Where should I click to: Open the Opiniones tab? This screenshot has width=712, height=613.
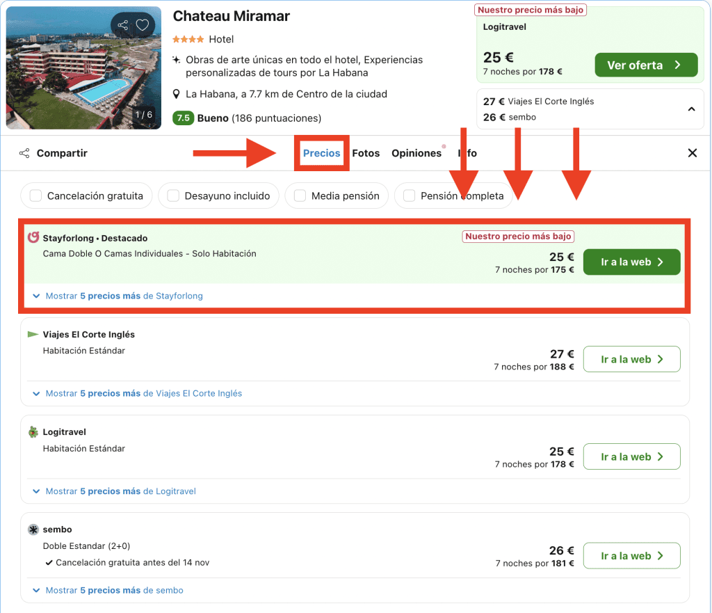point(416,153)
